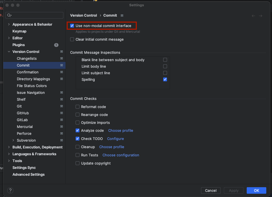Click the project icon next to GitHub
The width and height of the screenshot is (272, 197).
point(61,113)
